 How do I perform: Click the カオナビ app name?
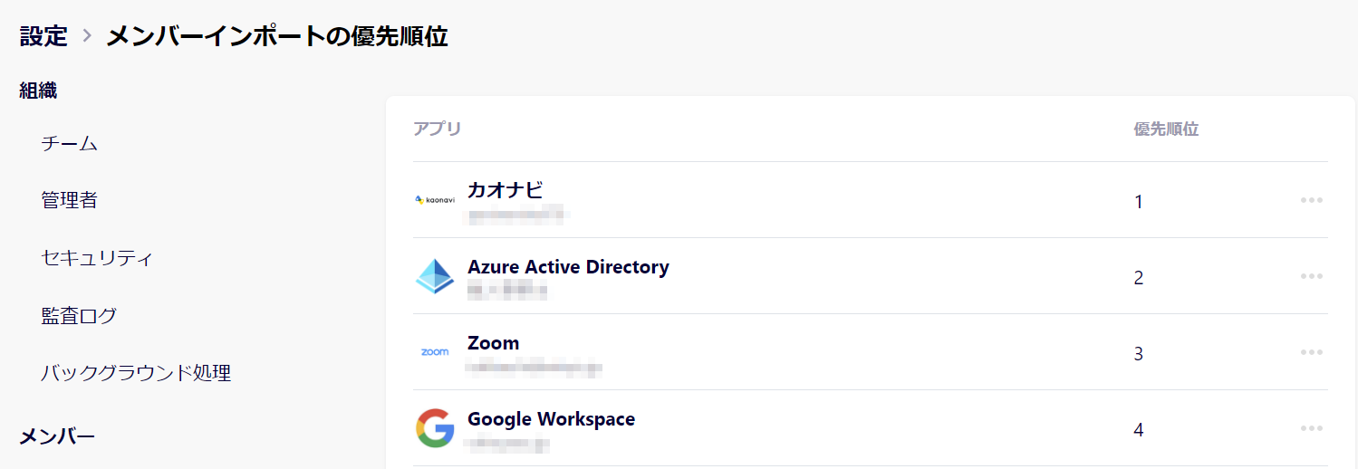pos(505,190)
